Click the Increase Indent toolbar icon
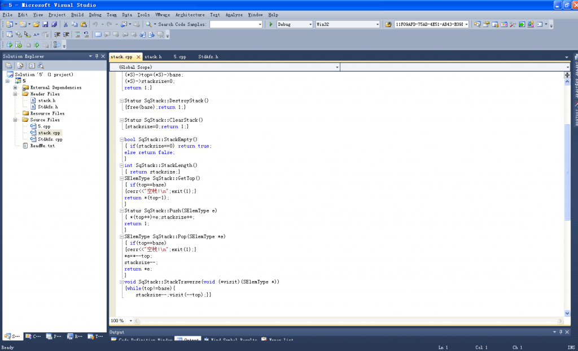578x351 pixels. pos(66,34)
